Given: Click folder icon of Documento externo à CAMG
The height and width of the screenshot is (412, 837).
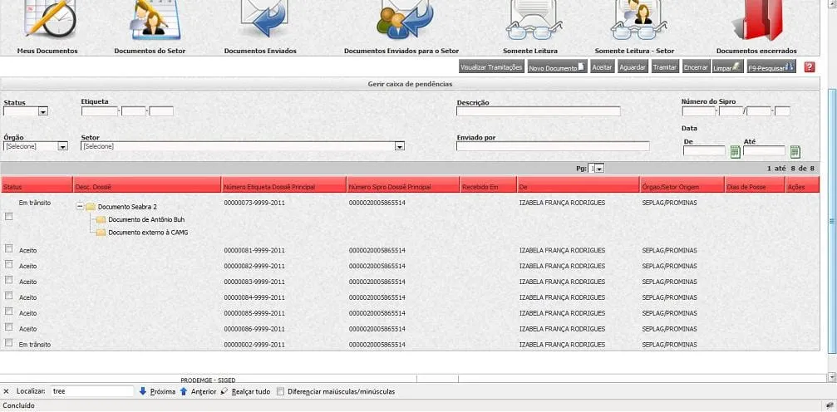Looking at the screenshot, I should [x=101, y=233].
